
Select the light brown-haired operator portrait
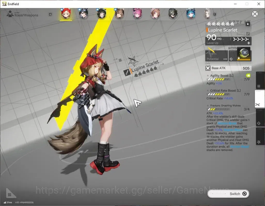155,14
